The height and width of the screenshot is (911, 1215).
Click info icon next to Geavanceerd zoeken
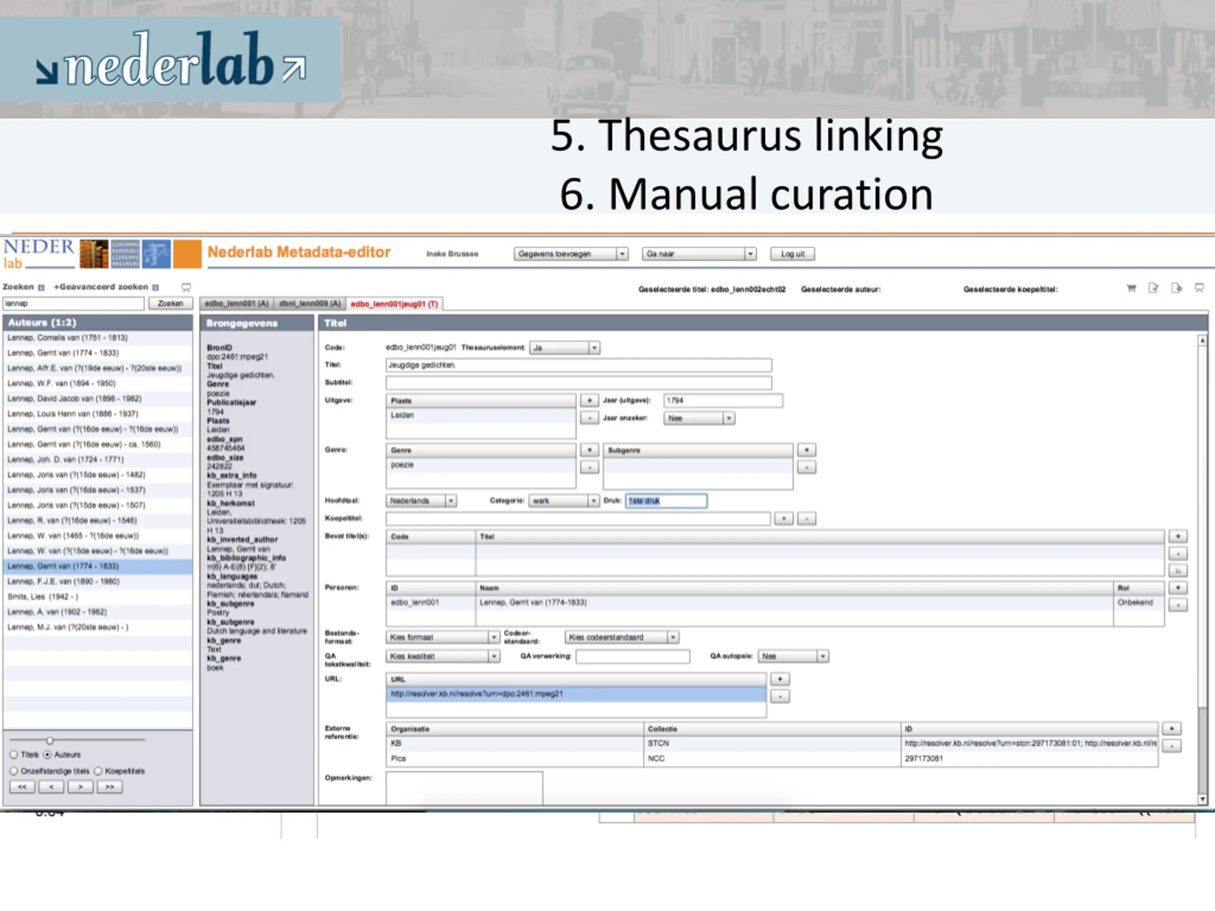click(x=156, y=287)
